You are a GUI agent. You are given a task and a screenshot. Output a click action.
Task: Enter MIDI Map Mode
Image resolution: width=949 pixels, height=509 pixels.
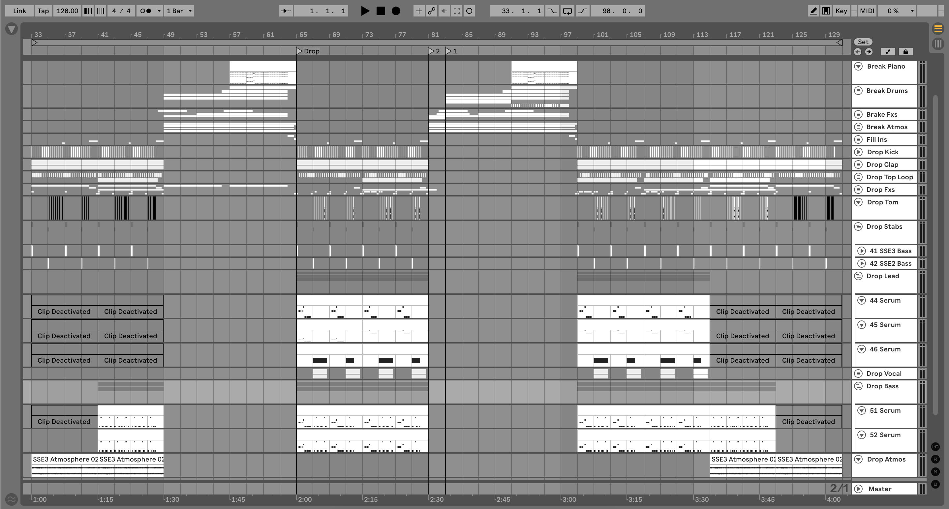coord(867,11)
